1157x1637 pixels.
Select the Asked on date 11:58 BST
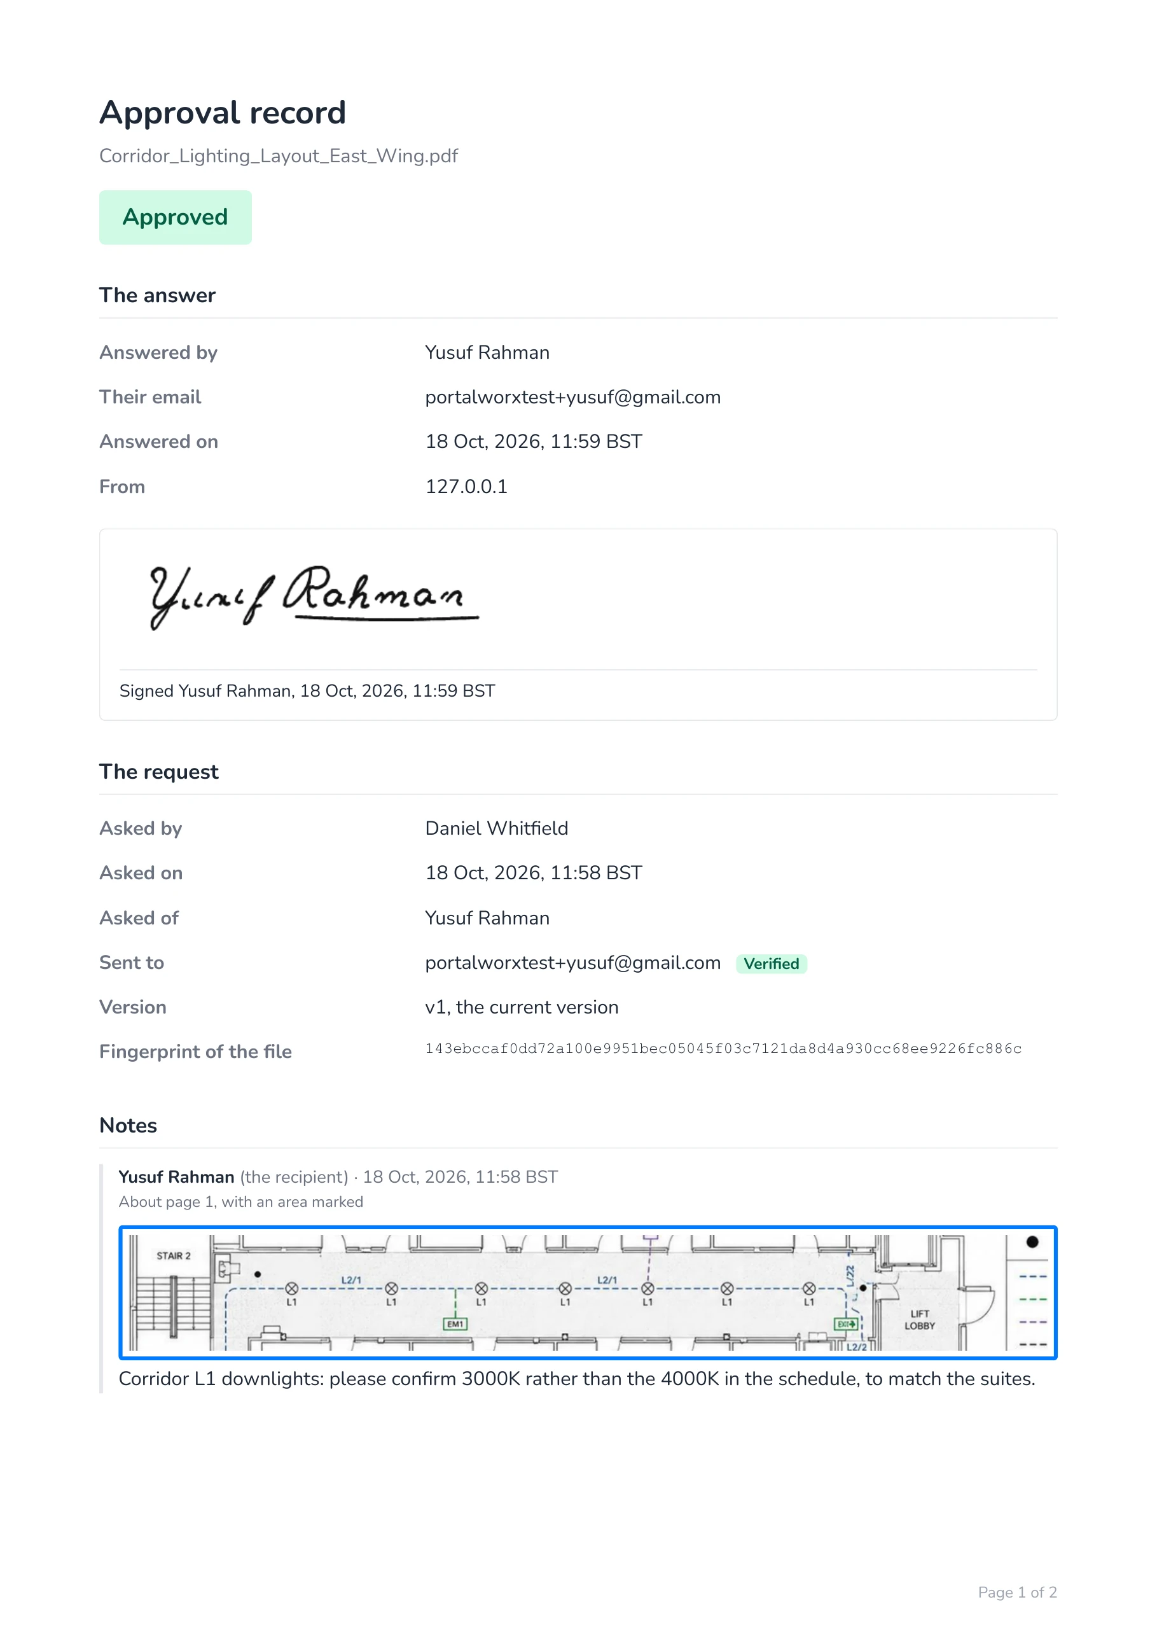coord(534,874)
